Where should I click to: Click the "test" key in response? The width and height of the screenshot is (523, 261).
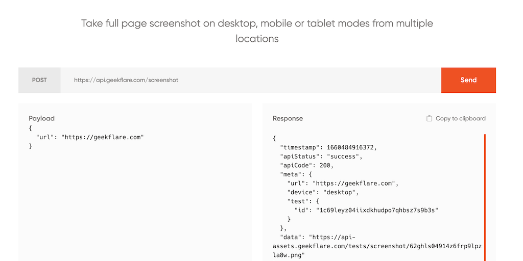297,201
